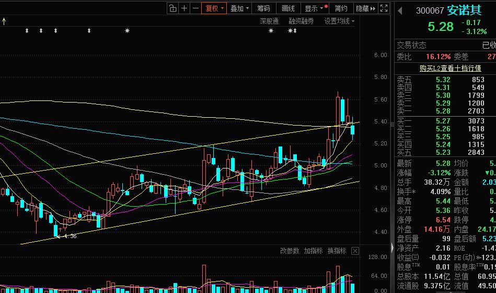Toggle full-screen chart with the expand icon
Screen dimensions: 496x293
point(384,8)
